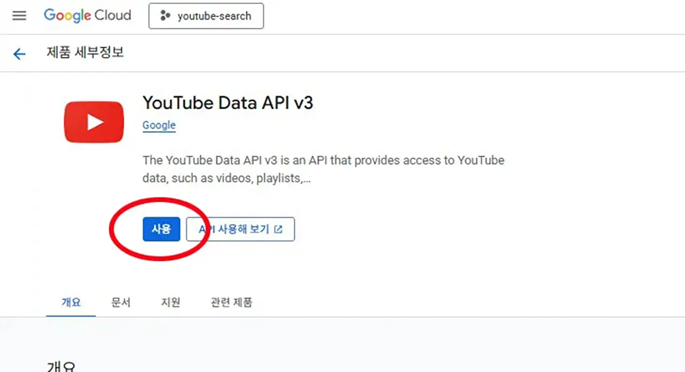685x372 pixels.
Task: Click the back arrow to leave product details
Action: click(x=19, y=53)
